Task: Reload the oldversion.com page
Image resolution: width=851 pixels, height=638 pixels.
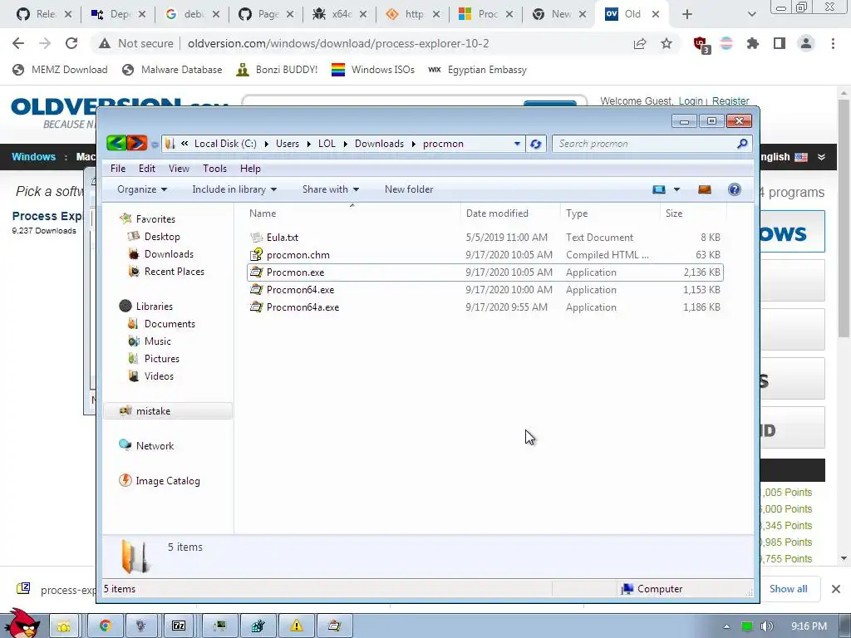Action: tap(71, 43)
